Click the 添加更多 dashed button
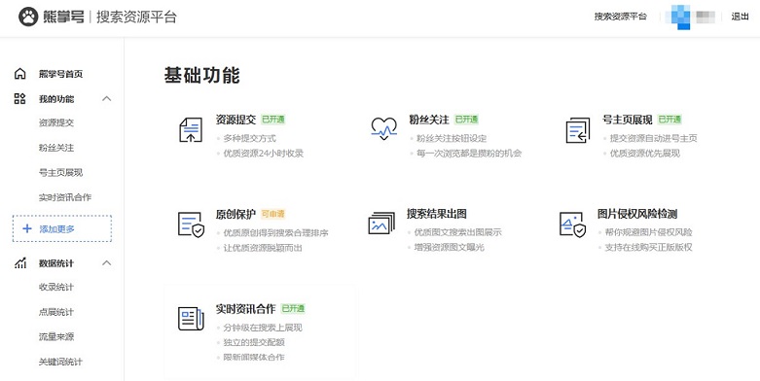760x381 pixels. click(x=62, y=228)
